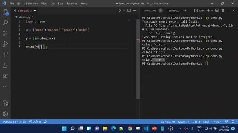
Task: Change indentation via Spaces: 4
Action: click(184, 122)
